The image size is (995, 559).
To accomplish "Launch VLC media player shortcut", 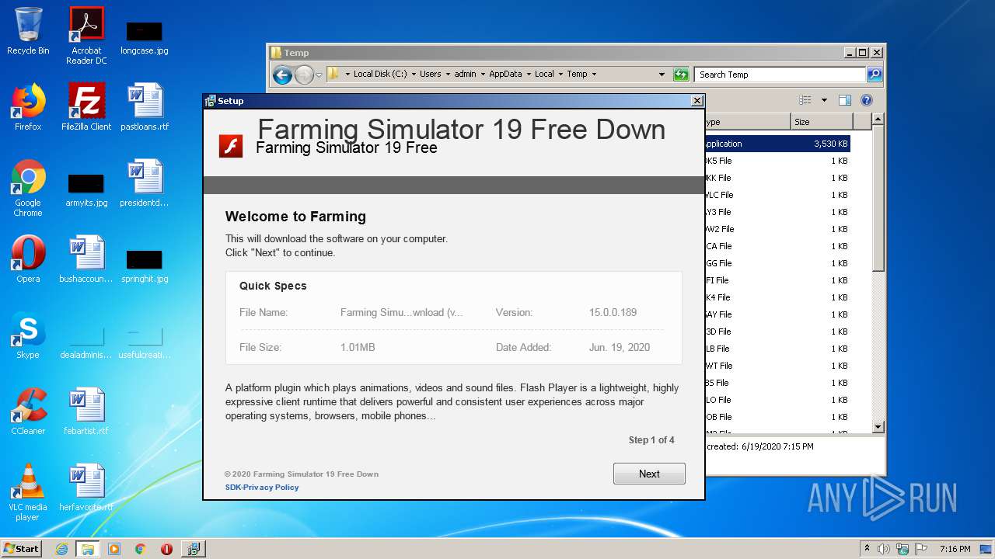I will (x=28, y=491).
